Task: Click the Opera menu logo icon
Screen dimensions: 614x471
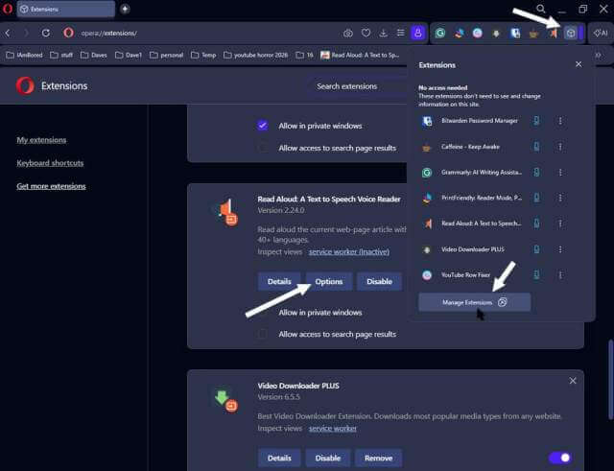Action: [8, 9]
